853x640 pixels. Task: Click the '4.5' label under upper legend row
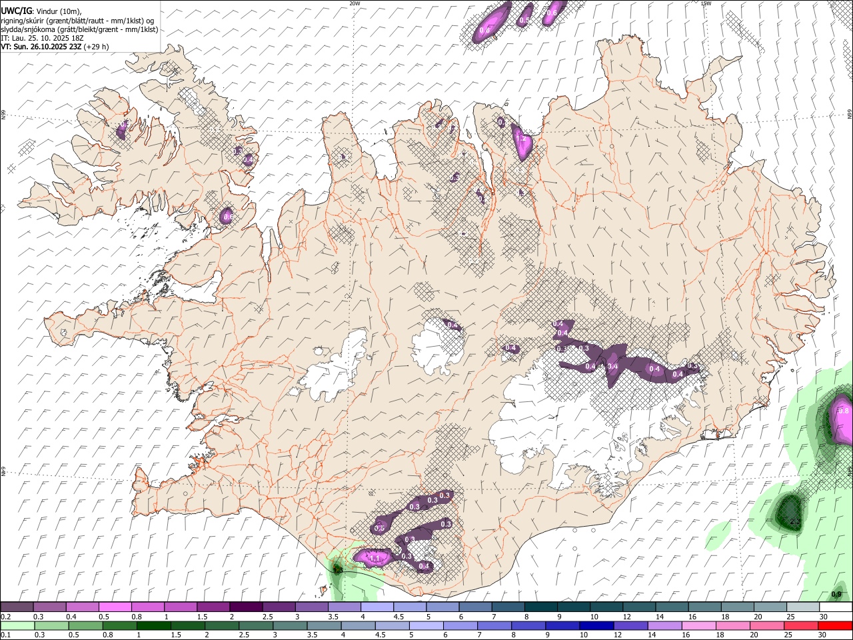(399, 617)
